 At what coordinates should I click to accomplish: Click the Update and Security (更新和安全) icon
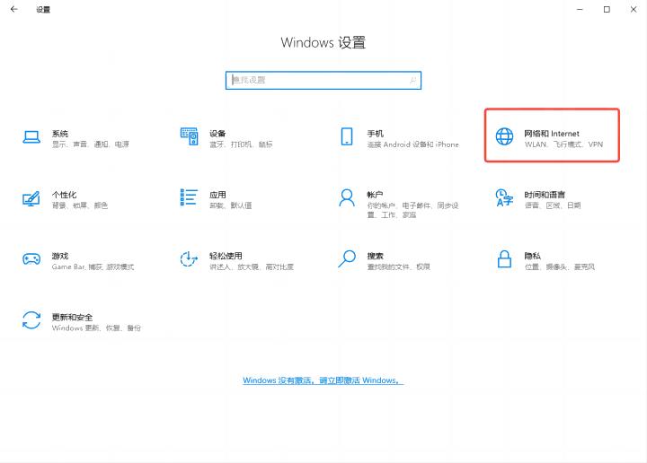tap(31, 320)
